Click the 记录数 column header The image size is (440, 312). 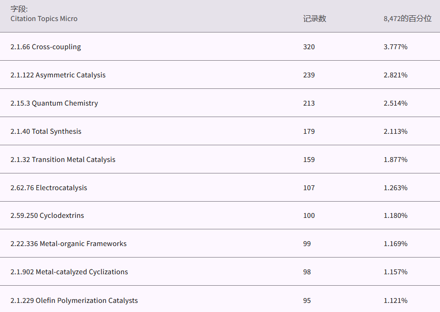315,19
